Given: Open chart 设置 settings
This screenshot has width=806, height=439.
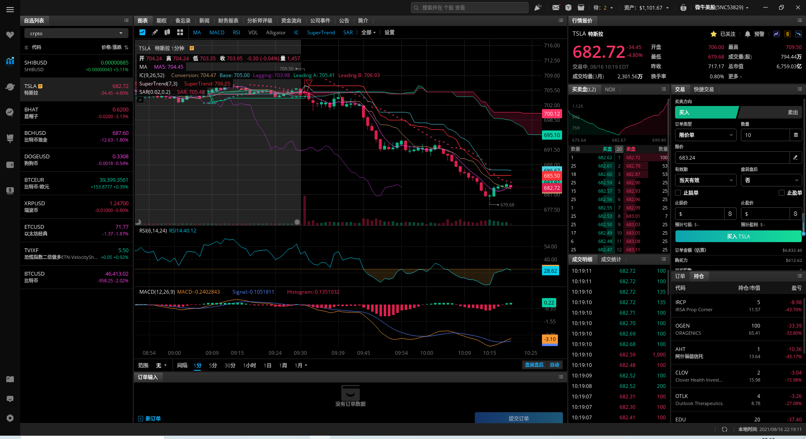Looking at the screenshot, I should click(390, 32).
